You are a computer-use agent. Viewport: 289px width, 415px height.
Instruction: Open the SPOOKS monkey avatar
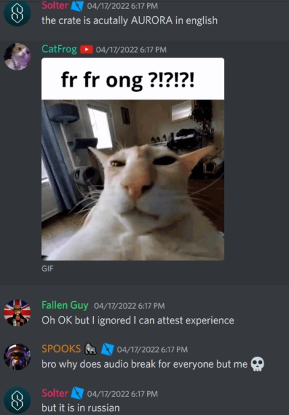coord(17,357)
